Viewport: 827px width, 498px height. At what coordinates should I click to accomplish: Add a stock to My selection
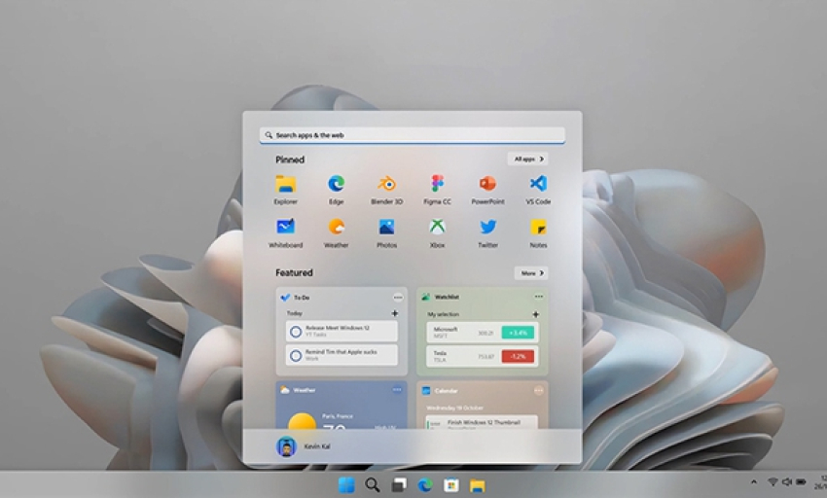coord(535,314)
